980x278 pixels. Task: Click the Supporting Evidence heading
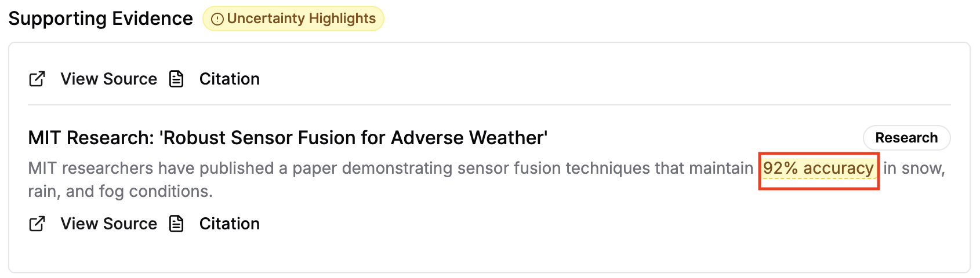(100, 19)
